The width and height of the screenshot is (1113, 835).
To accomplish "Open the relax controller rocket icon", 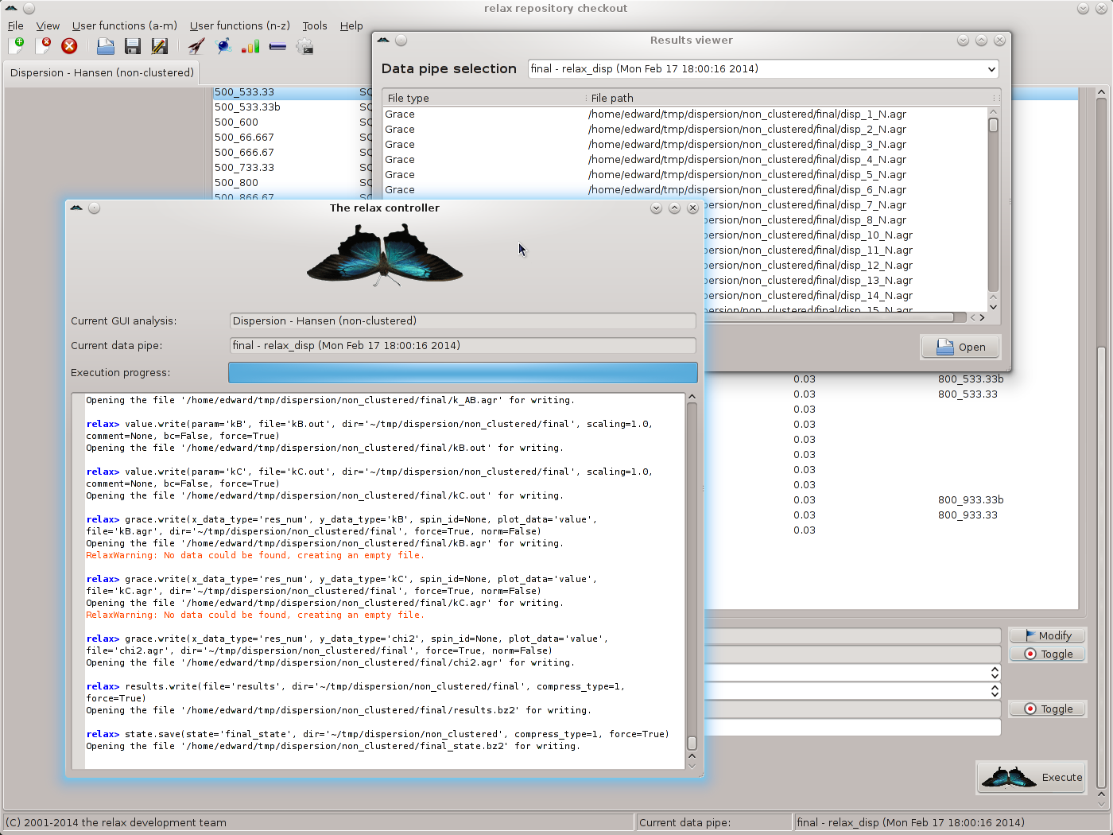I will [196, 46].
